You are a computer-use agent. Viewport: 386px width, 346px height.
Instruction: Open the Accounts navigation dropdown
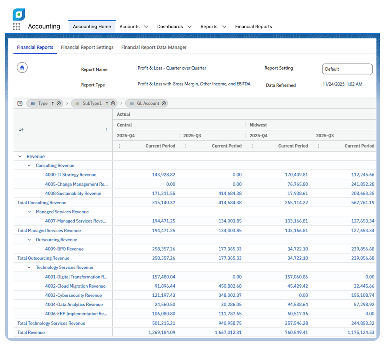point(134,26)
